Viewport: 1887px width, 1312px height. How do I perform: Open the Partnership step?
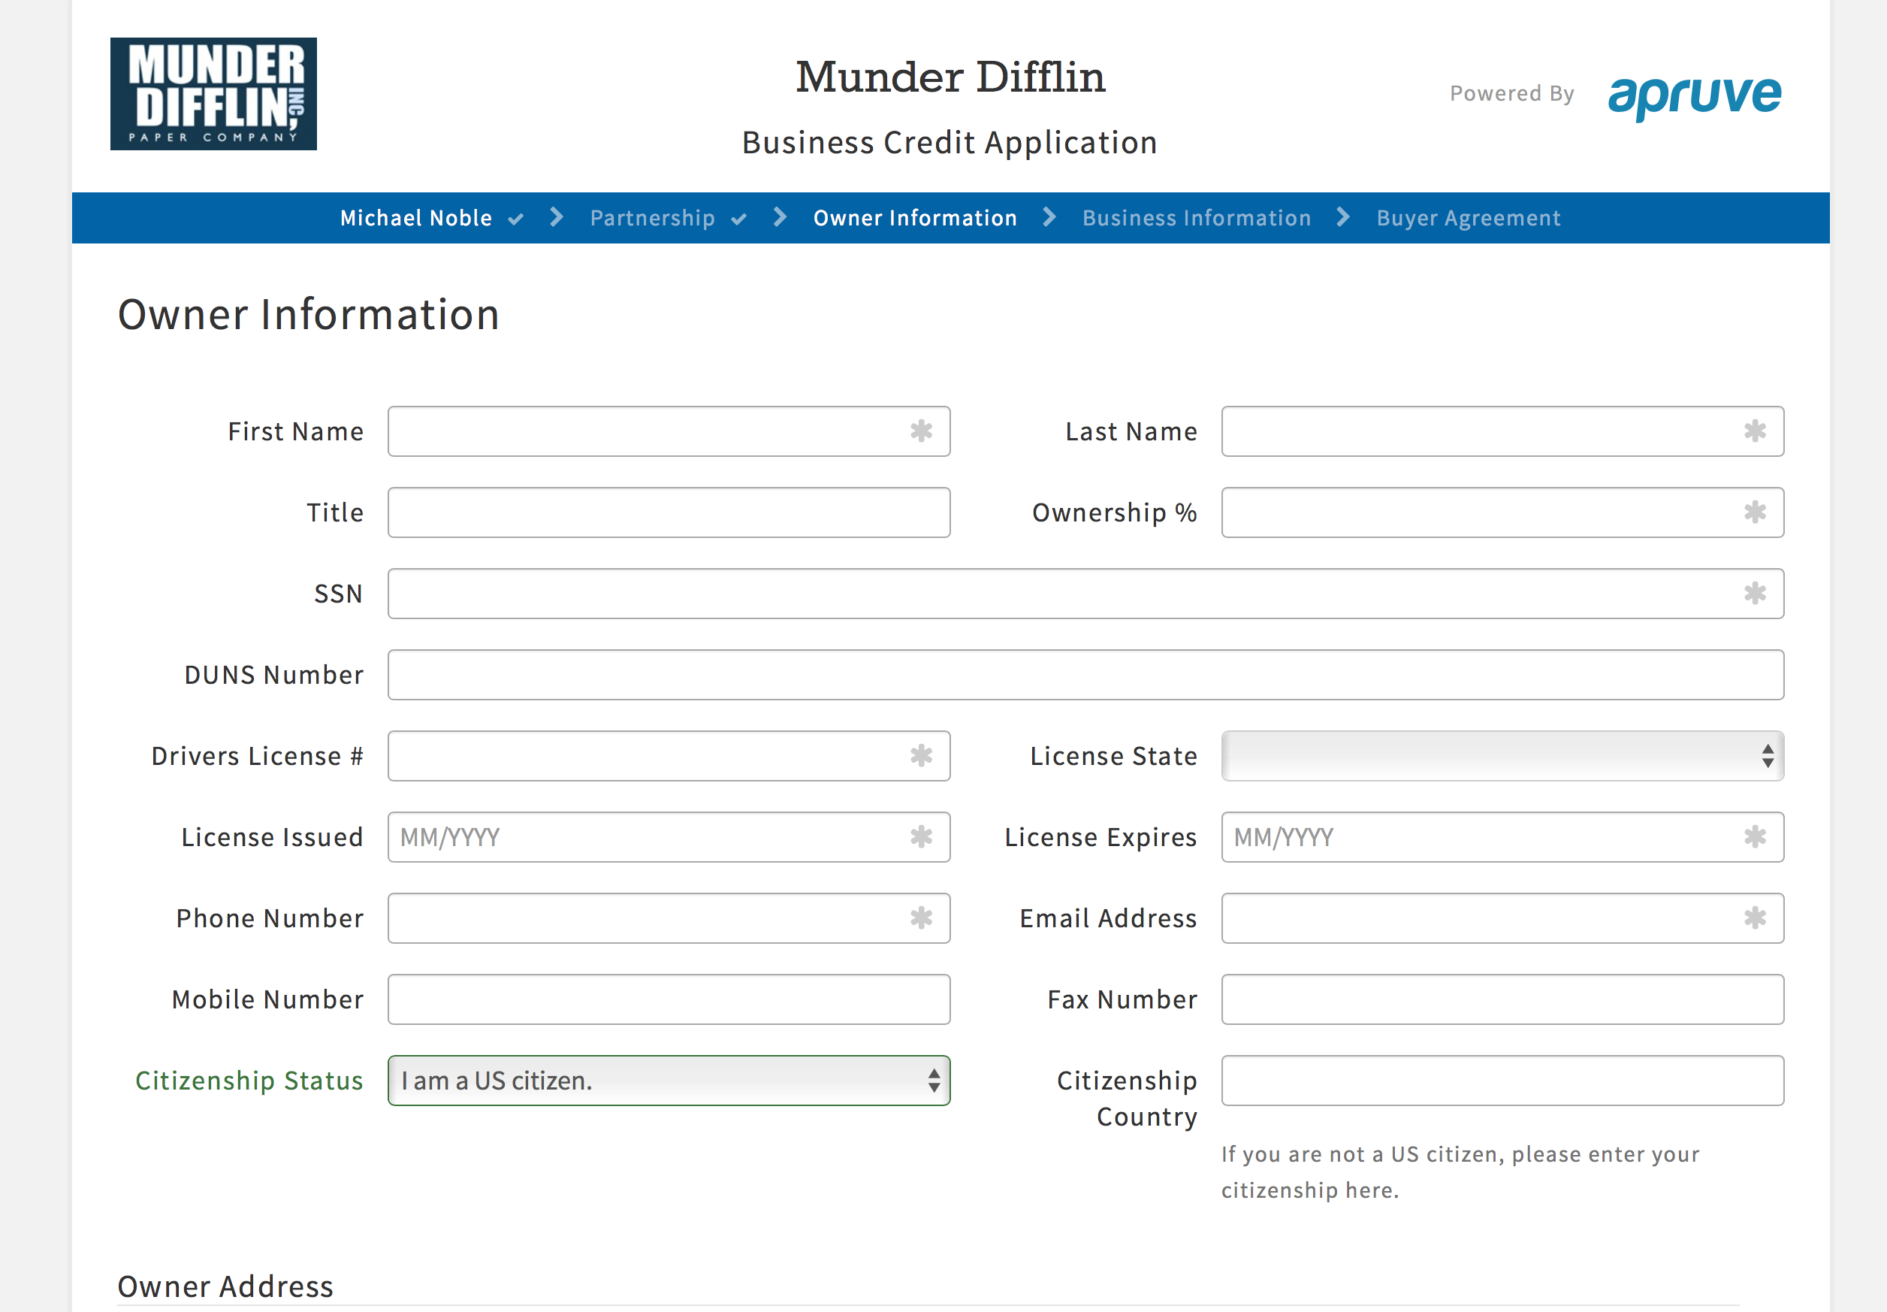click(x=652, y=218)
